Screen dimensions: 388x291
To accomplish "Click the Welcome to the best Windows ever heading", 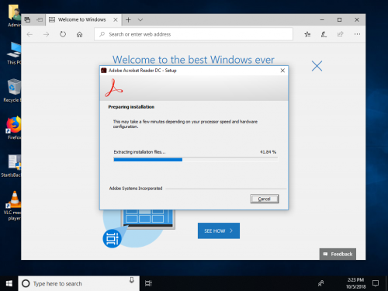I will pos(193,60).
